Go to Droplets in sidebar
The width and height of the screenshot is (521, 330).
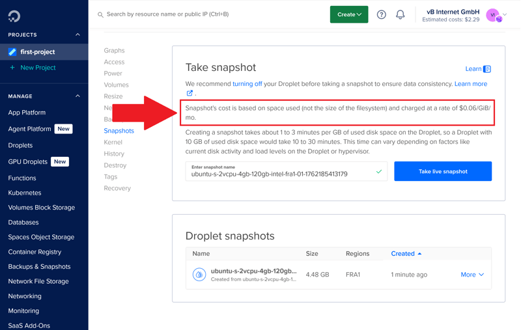click(x=20, y=145)
